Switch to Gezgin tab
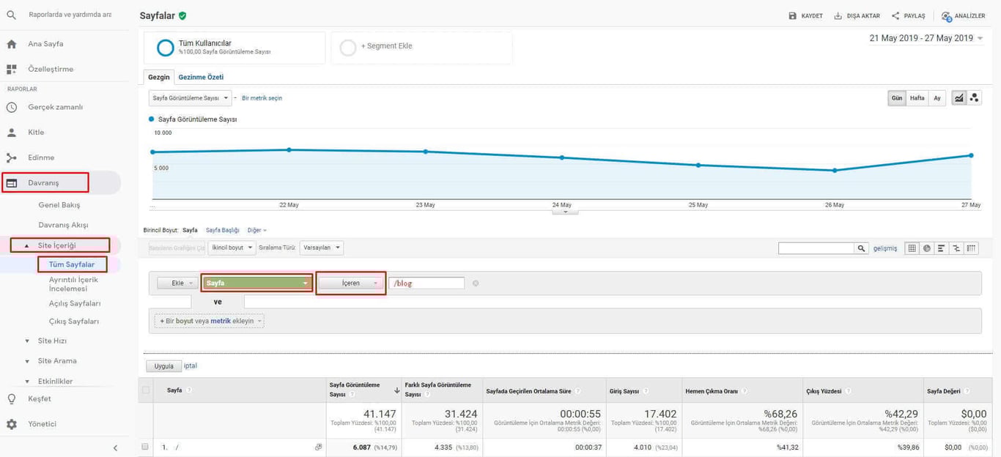 pyautogui.click(x=159, y=77)
